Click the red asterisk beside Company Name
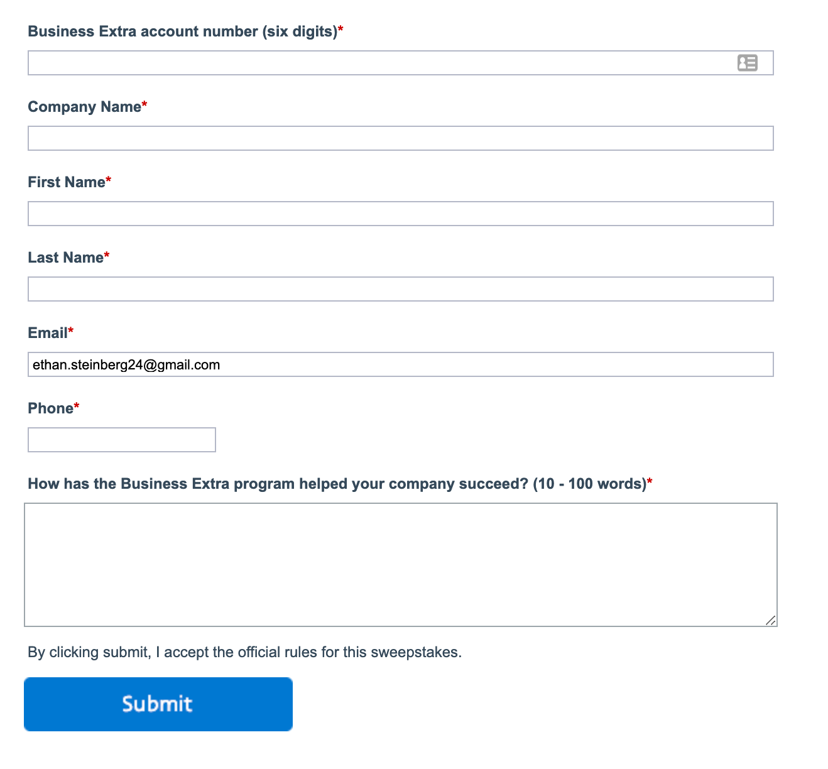 [144, 105]
